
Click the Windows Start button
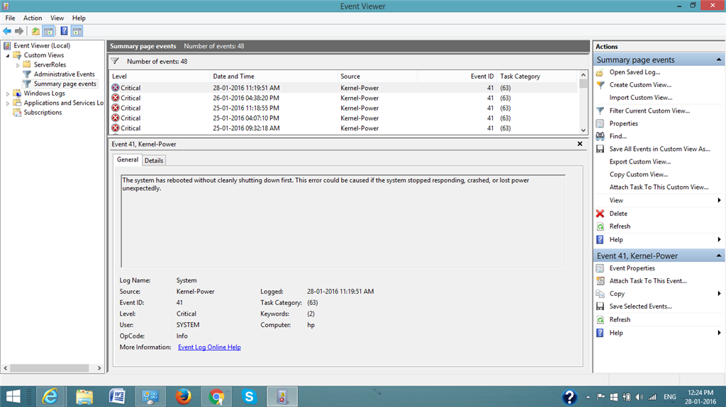click(x=13, y=397)
